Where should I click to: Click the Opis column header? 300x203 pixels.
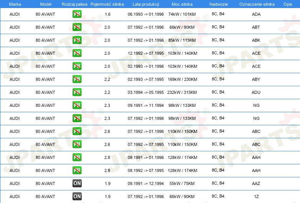tap(287, 4)
